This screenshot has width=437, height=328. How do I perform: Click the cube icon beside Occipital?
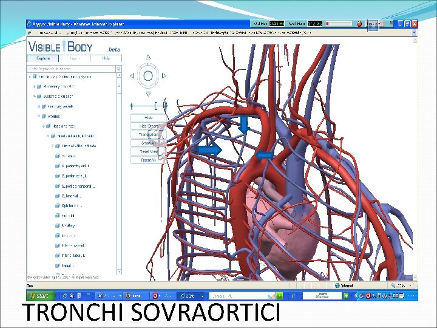point(57,216)
